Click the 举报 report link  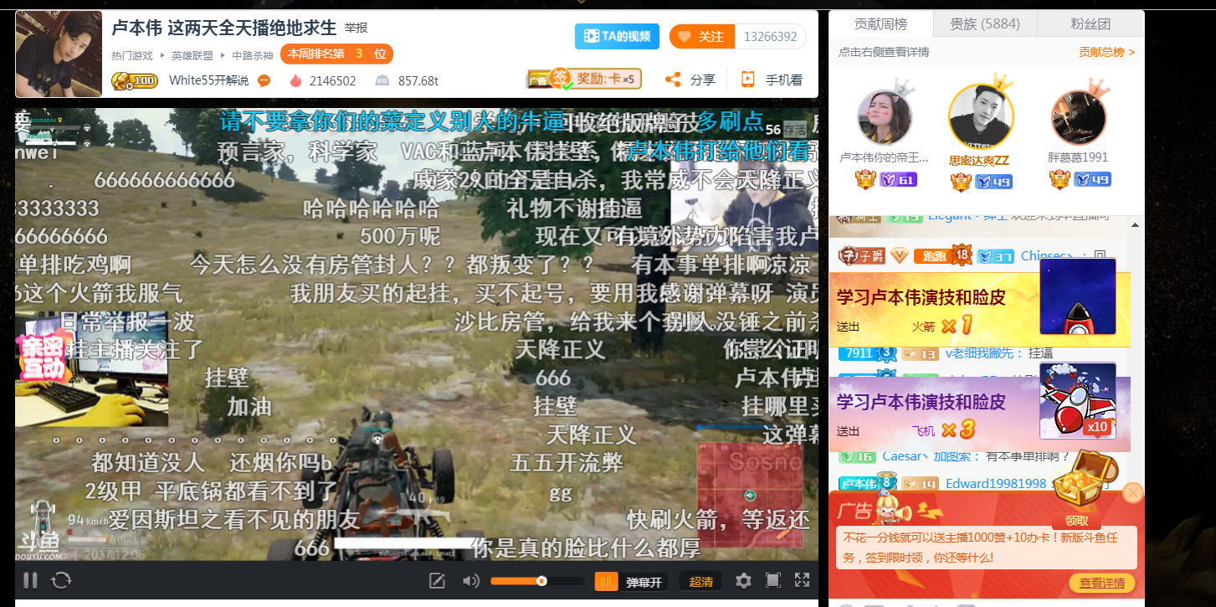point(356,28)
